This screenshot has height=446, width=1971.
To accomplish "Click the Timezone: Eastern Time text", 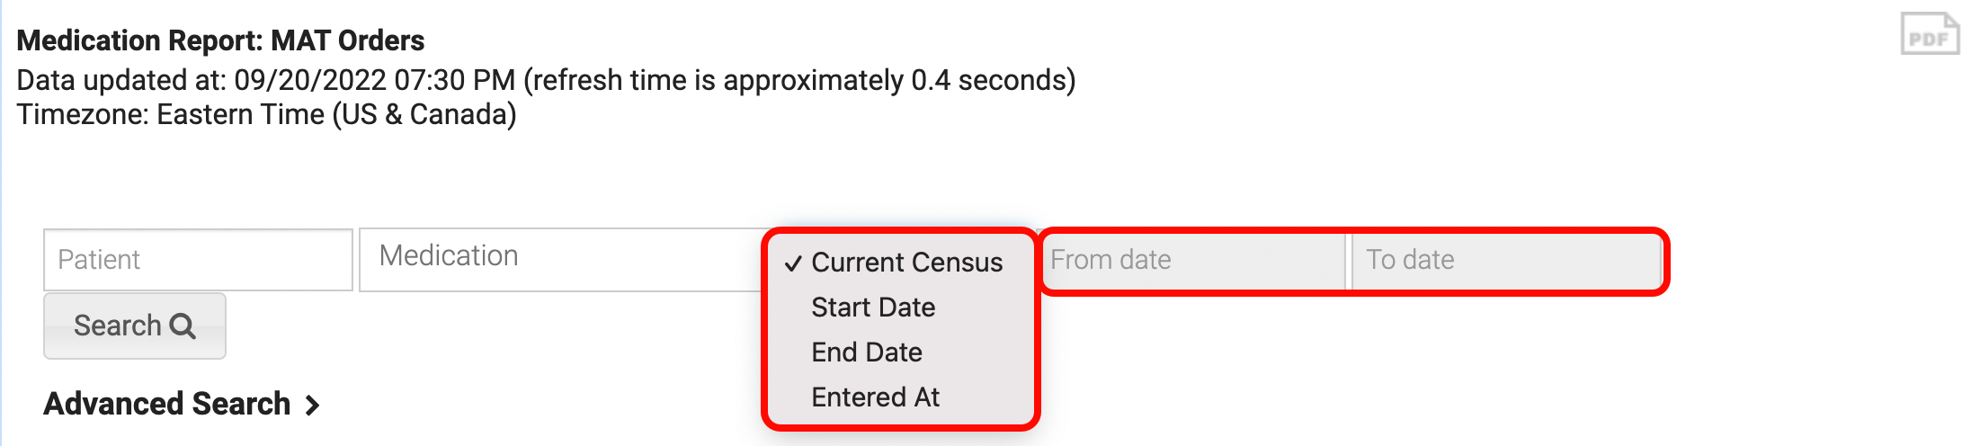I will pos(266,115).
